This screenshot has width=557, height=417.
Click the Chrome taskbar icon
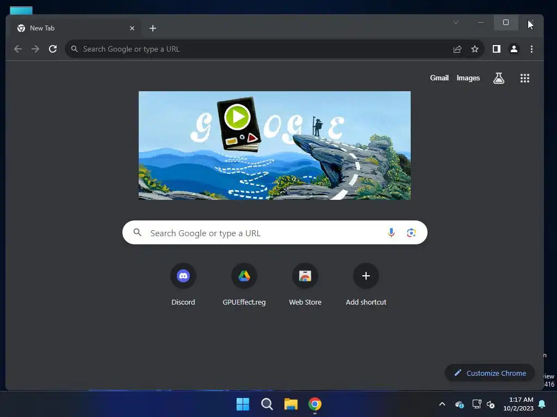315,404
